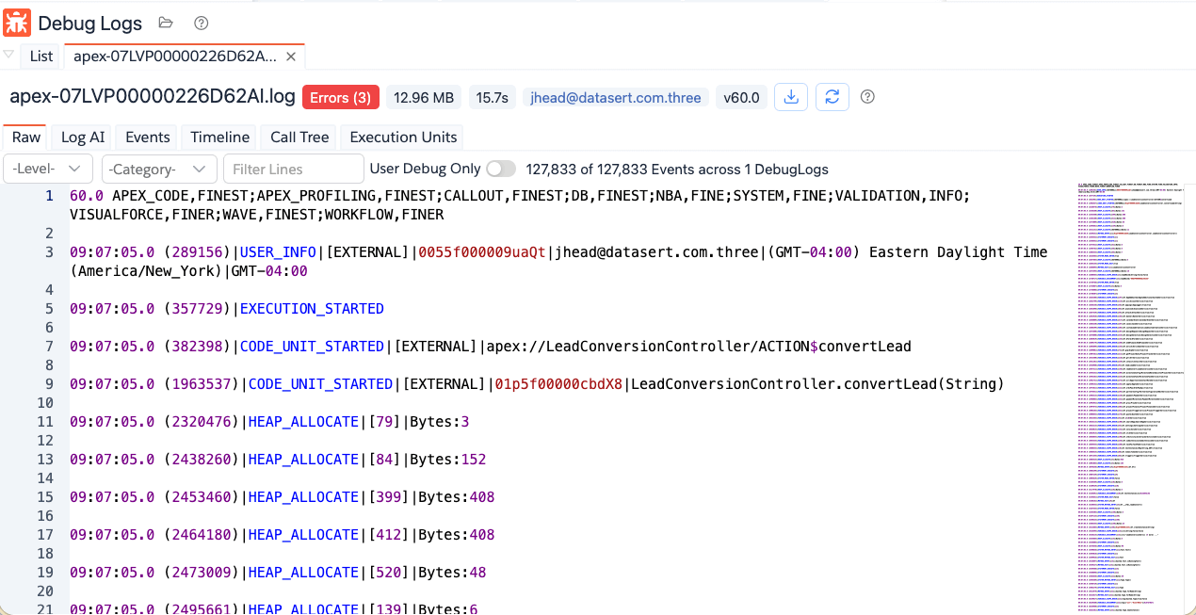Click the Debug Logs bug icon

point(17,23)
